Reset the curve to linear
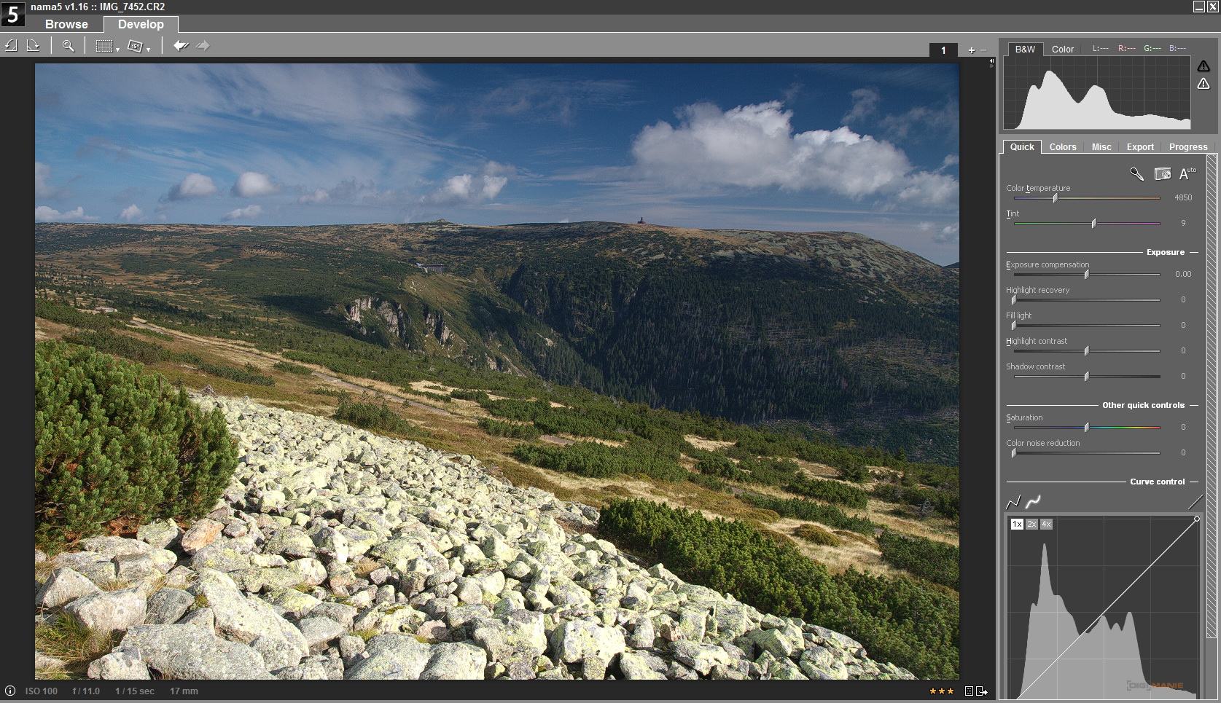This screenshot has height=703, width=1221. pyautogui.click(x=1194, y=502)
